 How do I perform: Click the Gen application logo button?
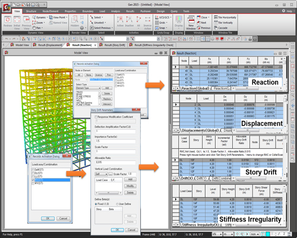[x=7, y=8]
